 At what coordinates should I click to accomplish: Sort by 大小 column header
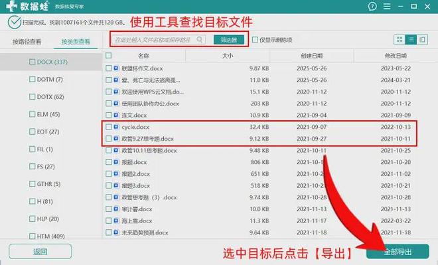coord(228,56)
